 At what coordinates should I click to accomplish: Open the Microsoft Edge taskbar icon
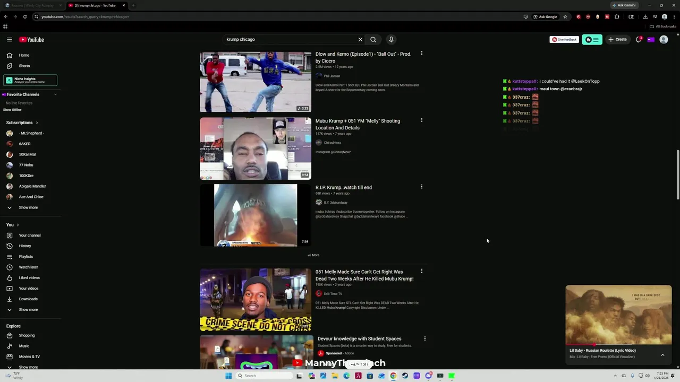(x=346, y=376)
